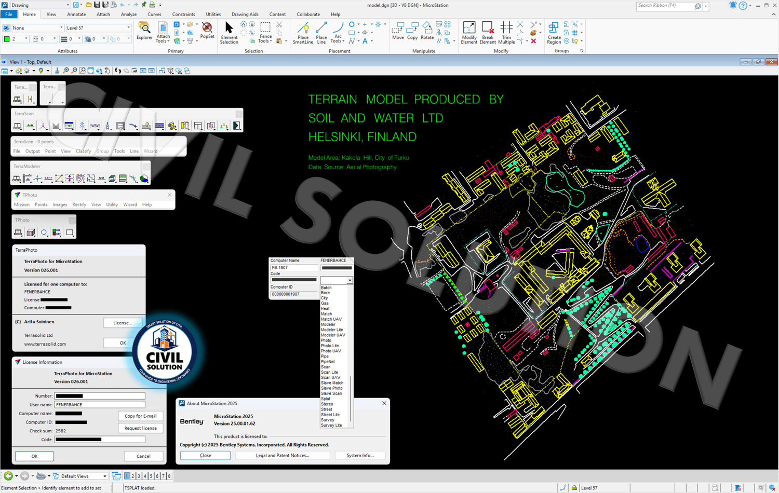Viewport: 779px width, 493px height.
Task: Toggle view window 8 button
Action: (x=169, y=476)
